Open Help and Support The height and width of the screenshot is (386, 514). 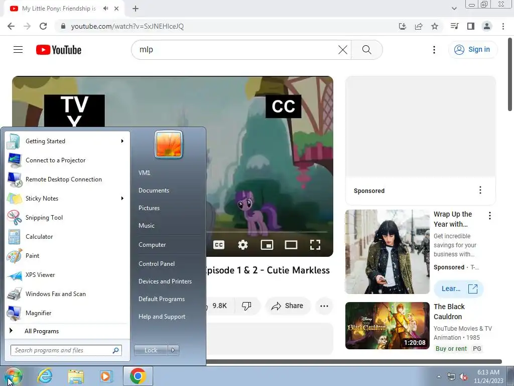pos(162,317)
